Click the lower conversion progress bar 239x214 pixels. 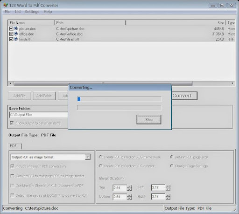coord(119,108)
